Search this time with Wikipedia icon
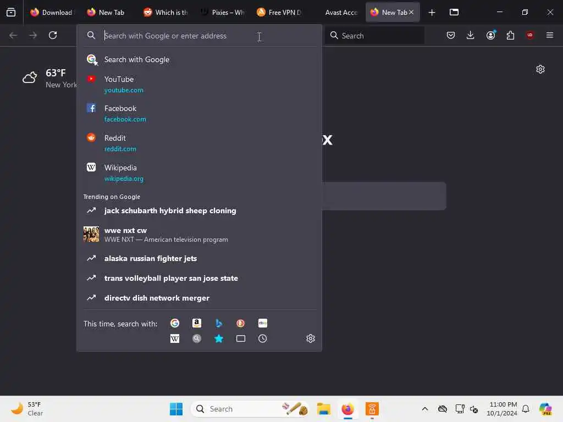 click(x=175, y=338)
